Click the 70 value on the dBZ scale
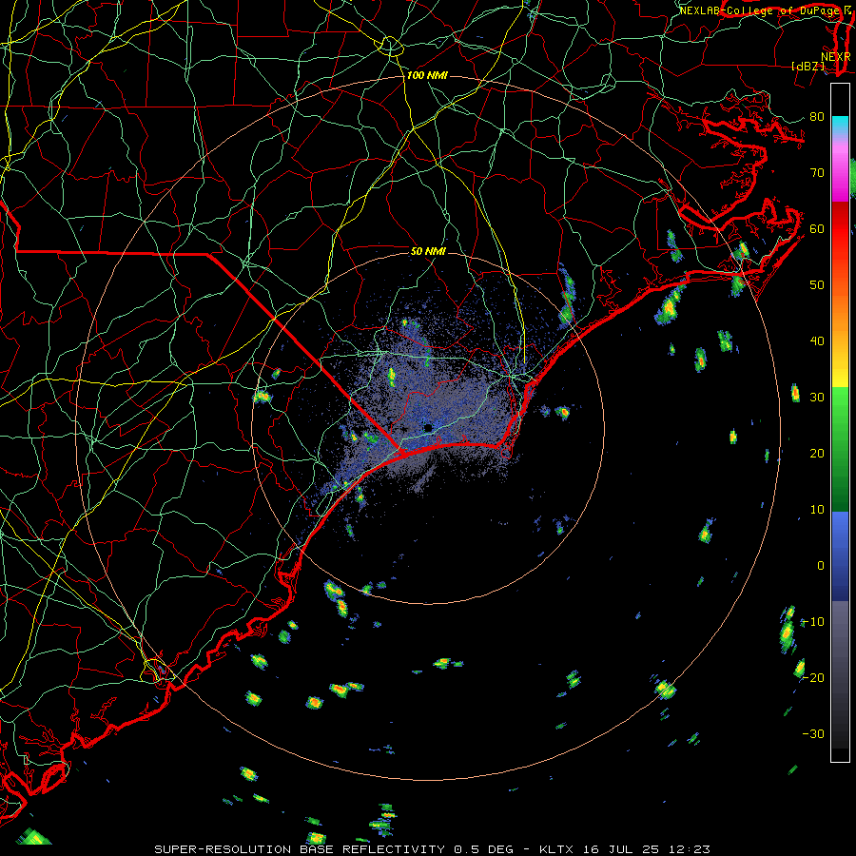This screenshot has width=856, height=856. click(x=817, y=173)
